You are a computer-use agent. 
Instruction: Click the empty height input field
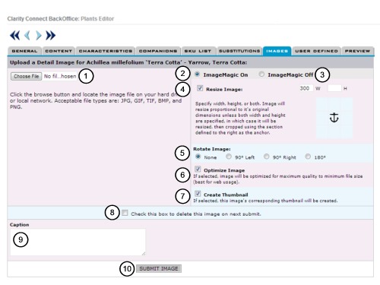click(334, 88)
